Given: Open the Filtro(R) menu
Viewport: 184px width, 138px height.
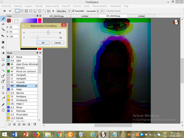Looking at the screenshot, I should click(39, 6).
